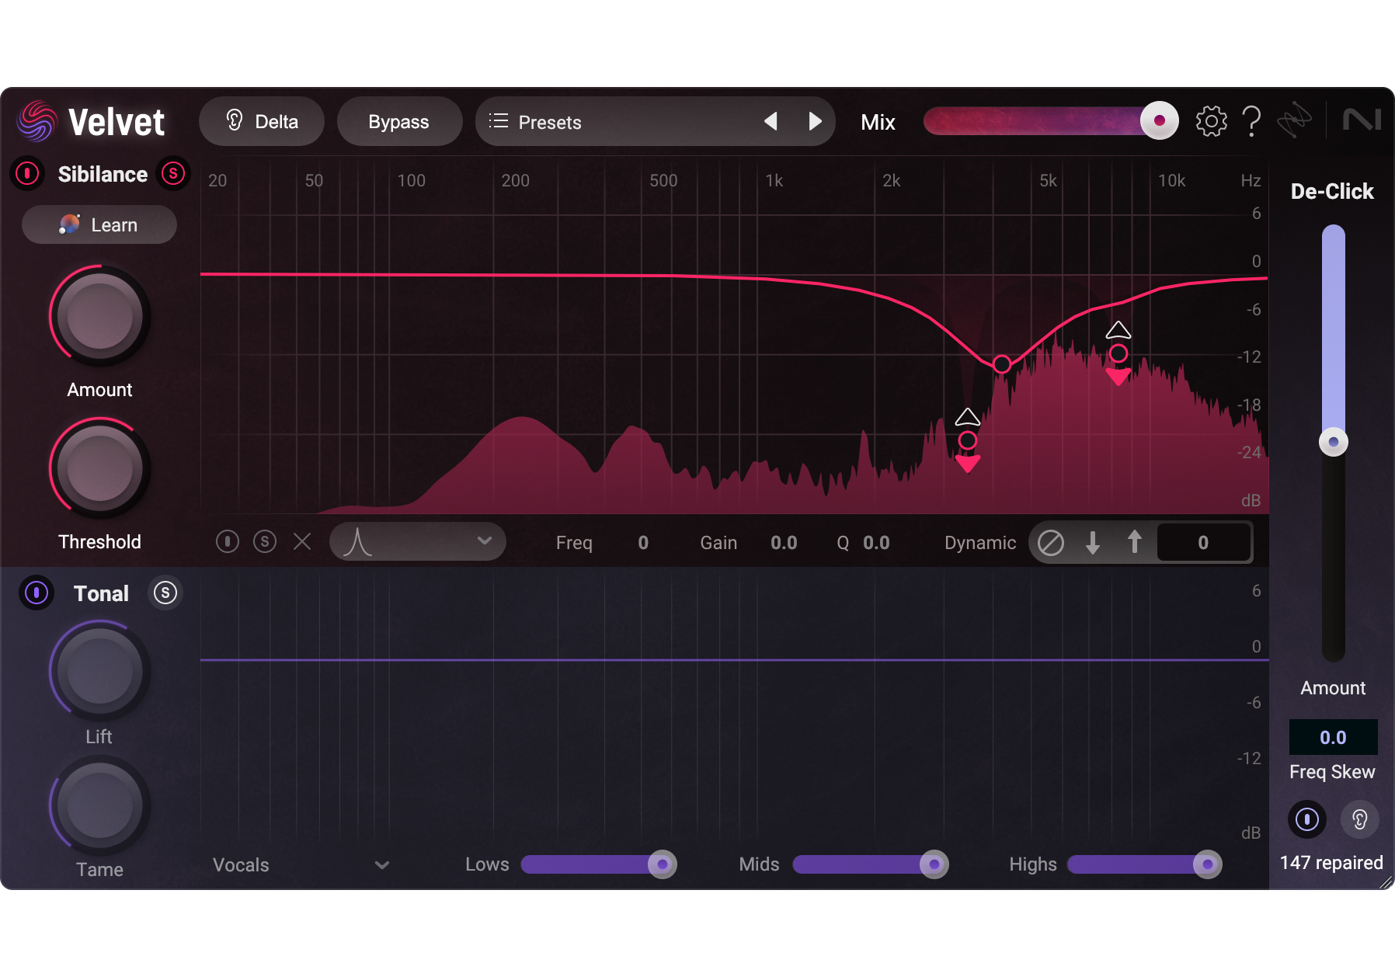The image size is (1395, 977).
Task: Adjust the De-Click Amount slider handle
Action: 1334,442
